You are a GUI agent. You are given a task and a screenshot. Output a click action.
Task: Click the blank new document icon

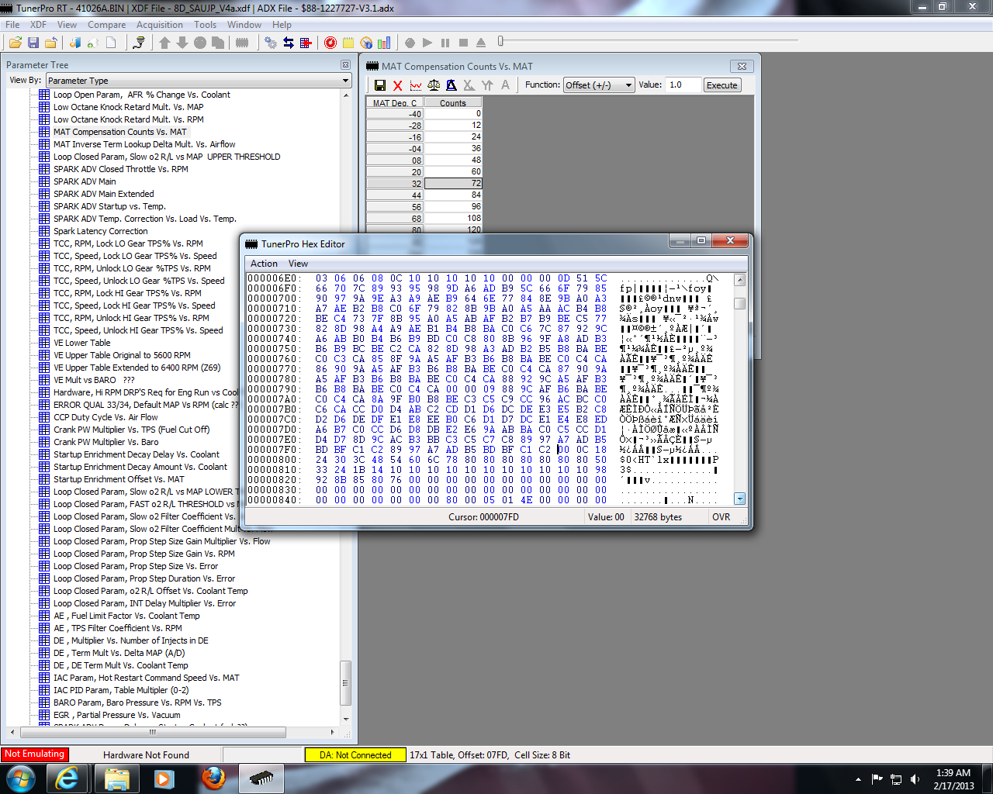(111, 43)
